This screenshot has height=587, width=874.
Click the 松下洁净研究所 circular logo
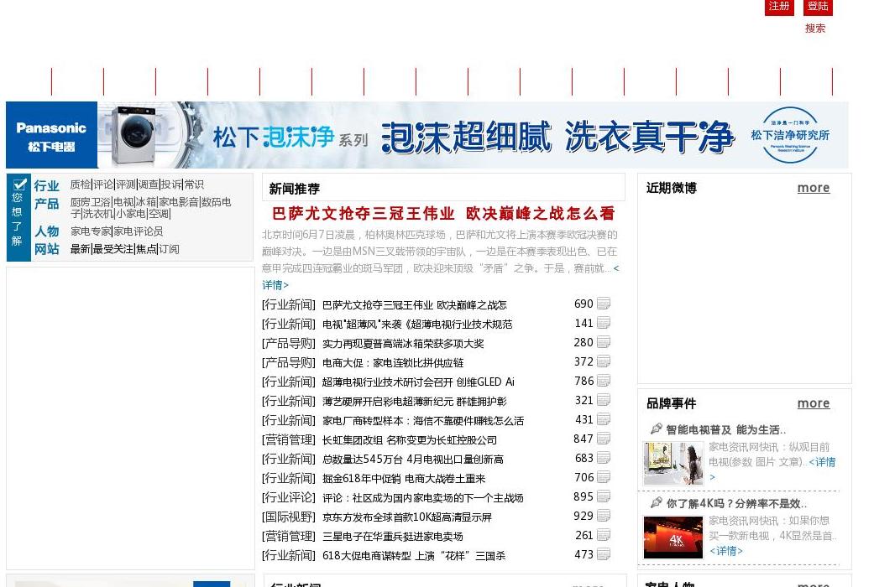(x=790, y=135)
